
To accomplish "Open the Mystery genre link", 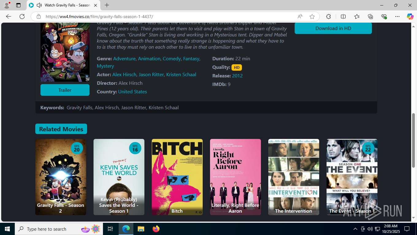I will 105,66.
